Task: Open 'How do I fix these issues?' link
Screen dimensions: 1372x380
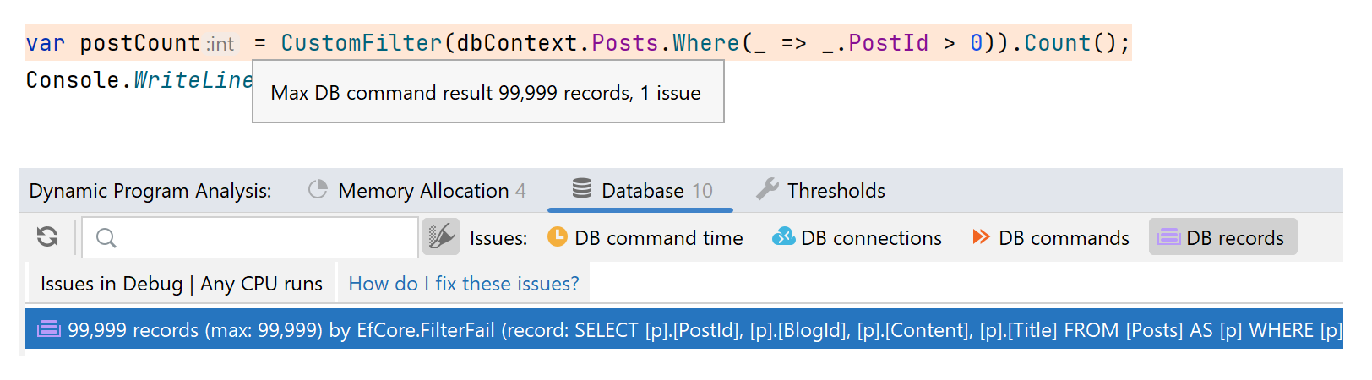Action: tap(464, 284)
